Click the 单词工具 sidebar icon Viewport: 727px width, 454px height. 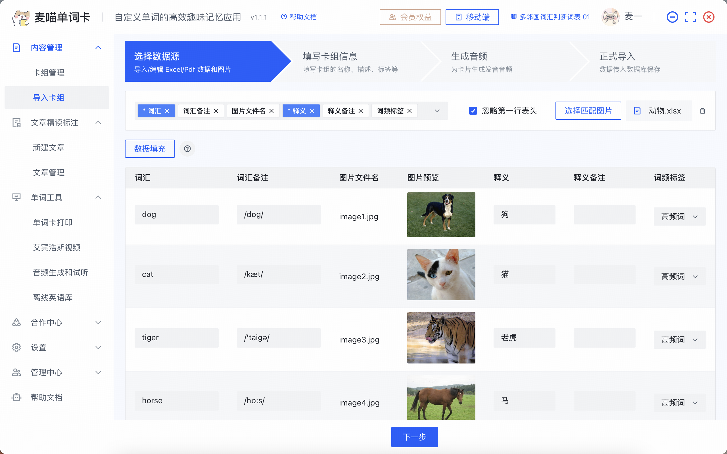tap(16, 197)
